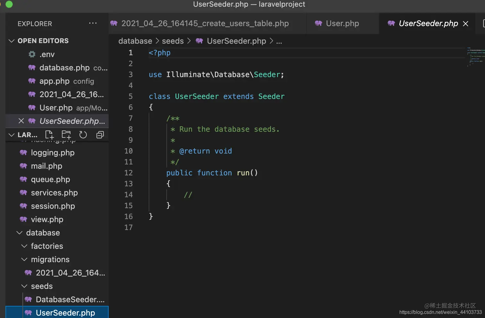Image resolution: width=485 pixels, height=318 pixels.
Task: Collapse all folders with the collapse icon
Action: coord(100,135)
